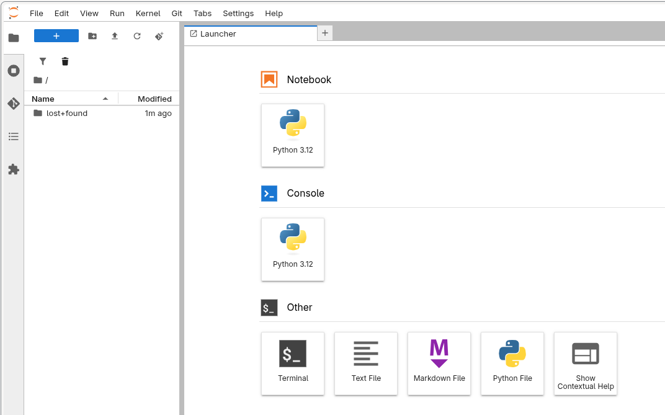
Task: Select the lost+found folder
Action: (67, 114)
